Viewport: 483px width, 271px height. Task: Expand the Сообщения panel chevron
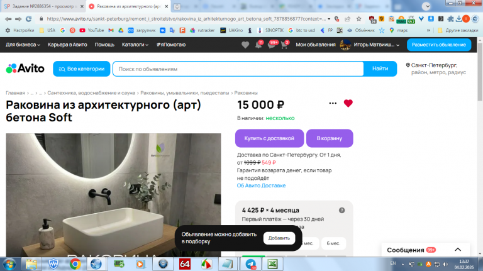(x=458, y=250)
